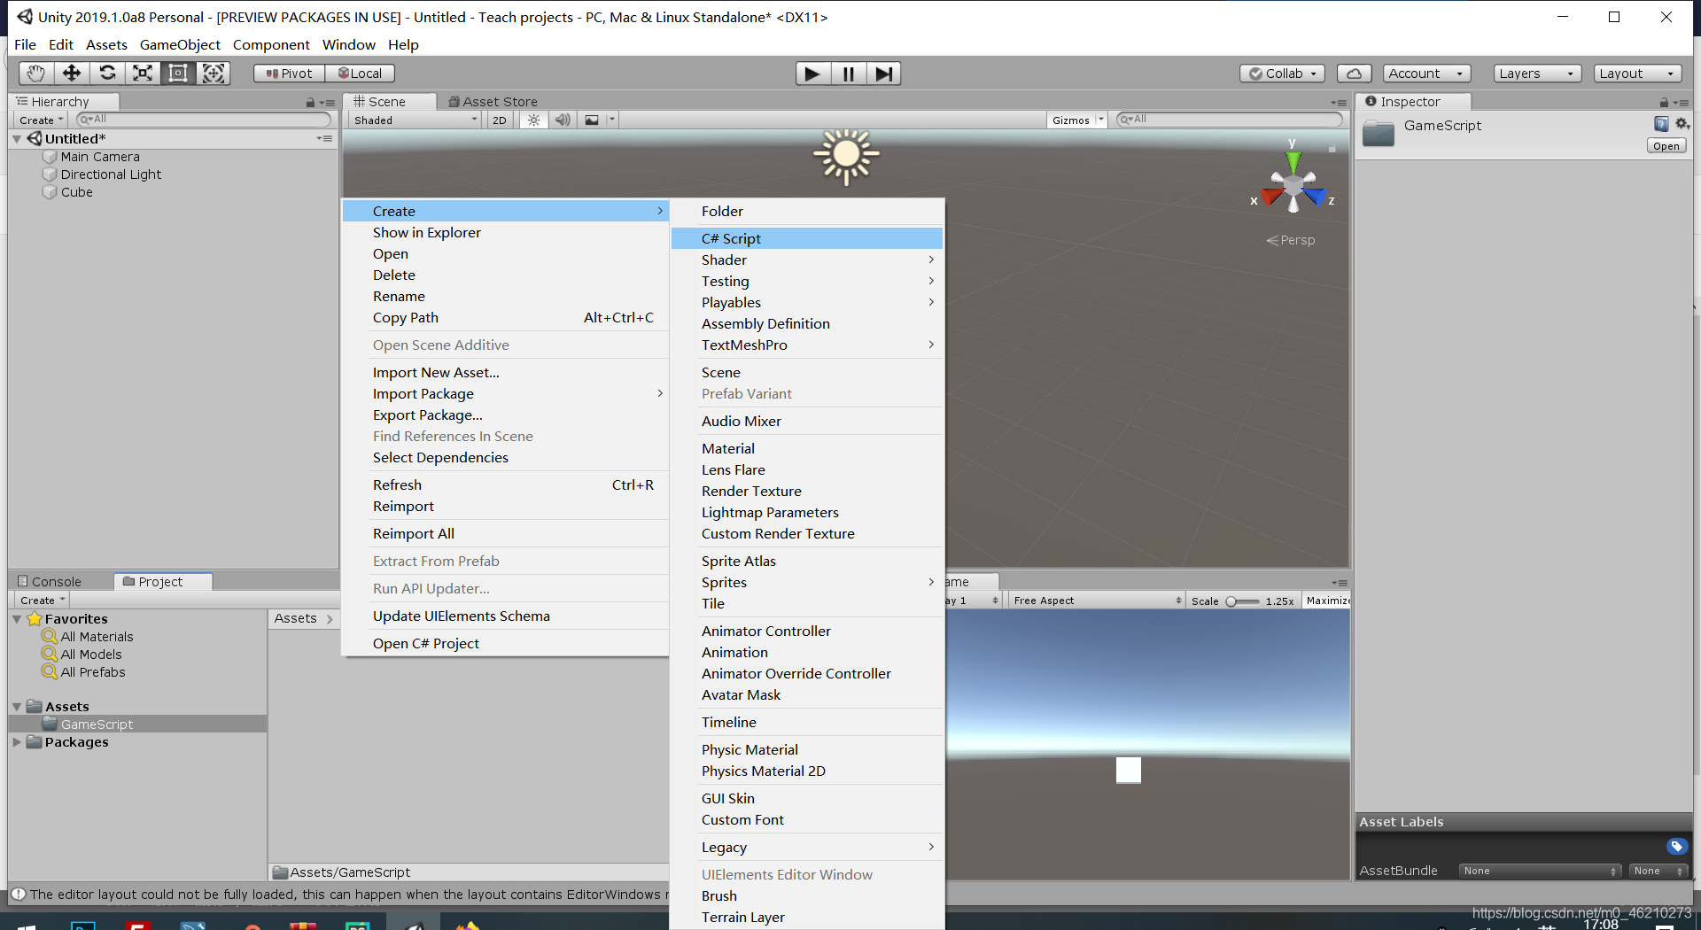Click Hierarchy Create button
1701x930 pixels.
42,120
